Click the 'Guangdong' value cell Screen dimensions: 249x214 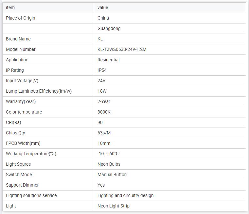pos(109,28)
